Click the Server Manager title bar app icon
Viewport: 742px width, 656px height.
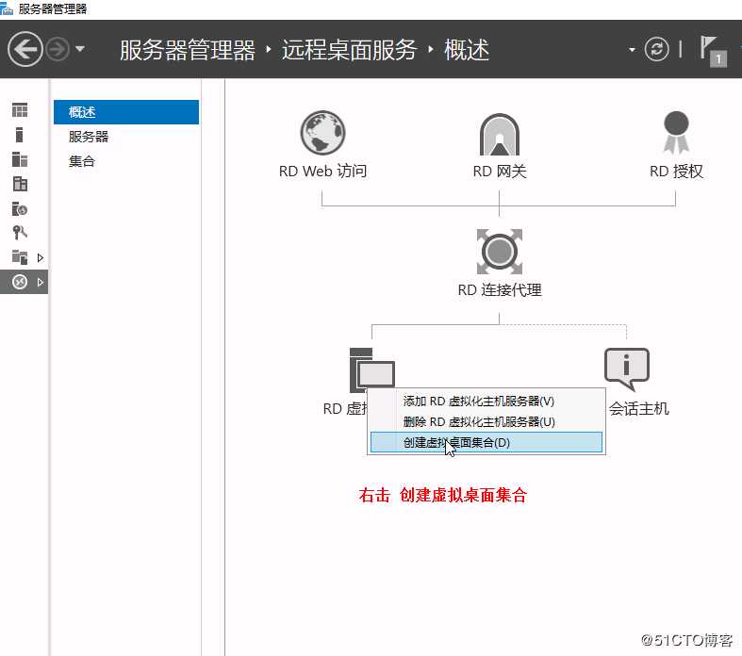(7, 8)
